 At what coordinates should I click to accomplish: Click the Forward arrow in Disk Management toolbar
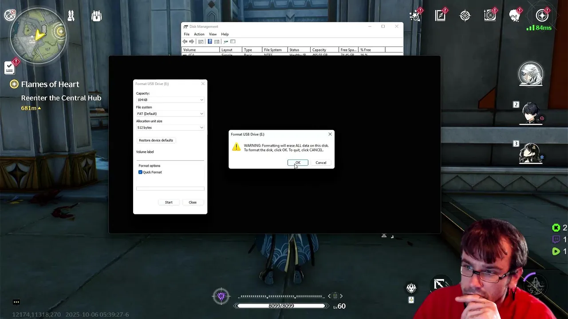click(192, 42)
